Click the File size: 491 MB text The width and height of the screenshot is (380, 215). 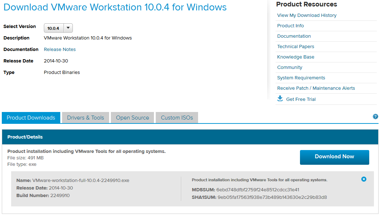[x=25, y=158]
